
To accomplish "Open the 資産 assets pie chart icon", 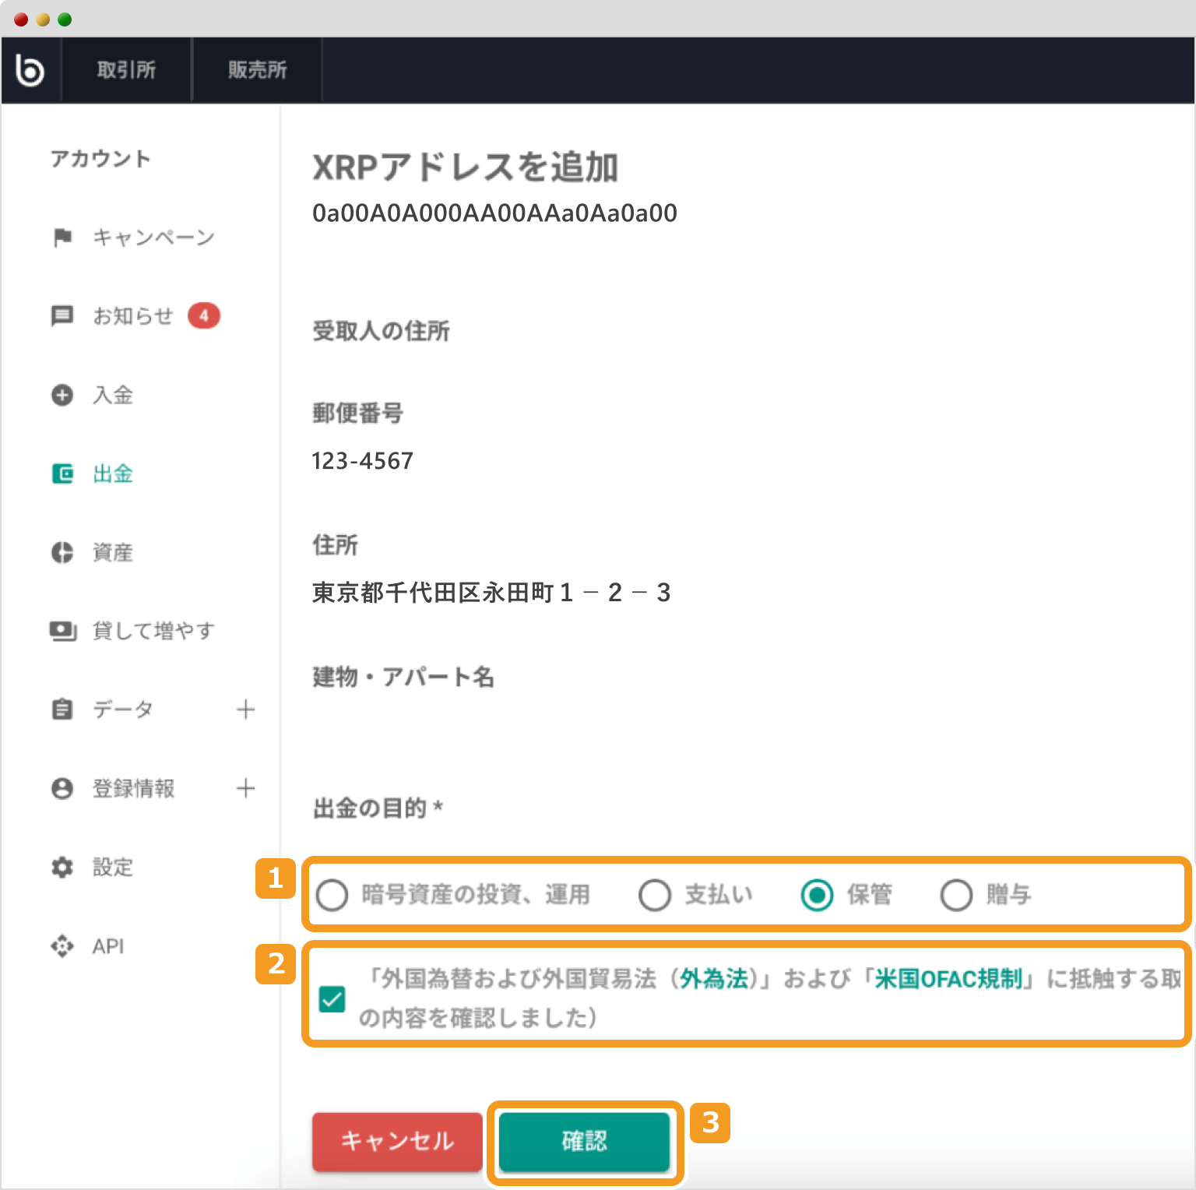I will click(62, 552).
